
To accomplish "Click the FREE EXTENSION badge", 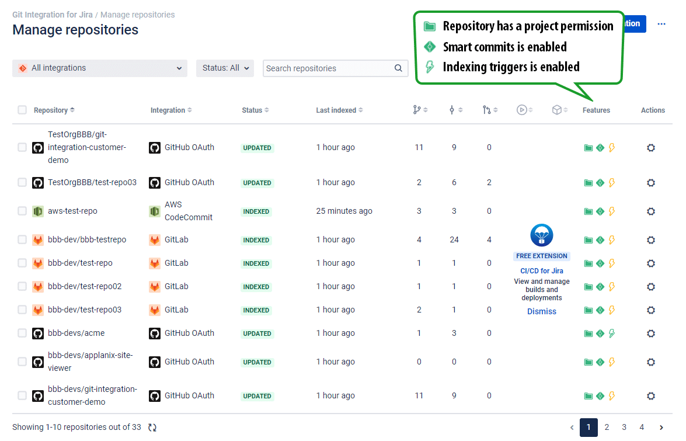I will [x=542, y=256].
